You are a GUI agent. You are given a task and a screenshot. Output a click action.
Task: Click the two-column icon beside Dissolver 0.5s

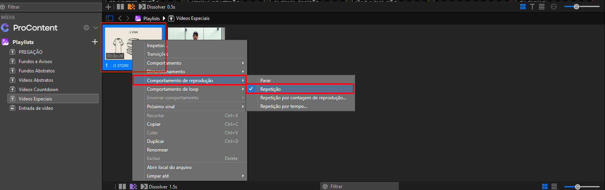coord(120,7)
